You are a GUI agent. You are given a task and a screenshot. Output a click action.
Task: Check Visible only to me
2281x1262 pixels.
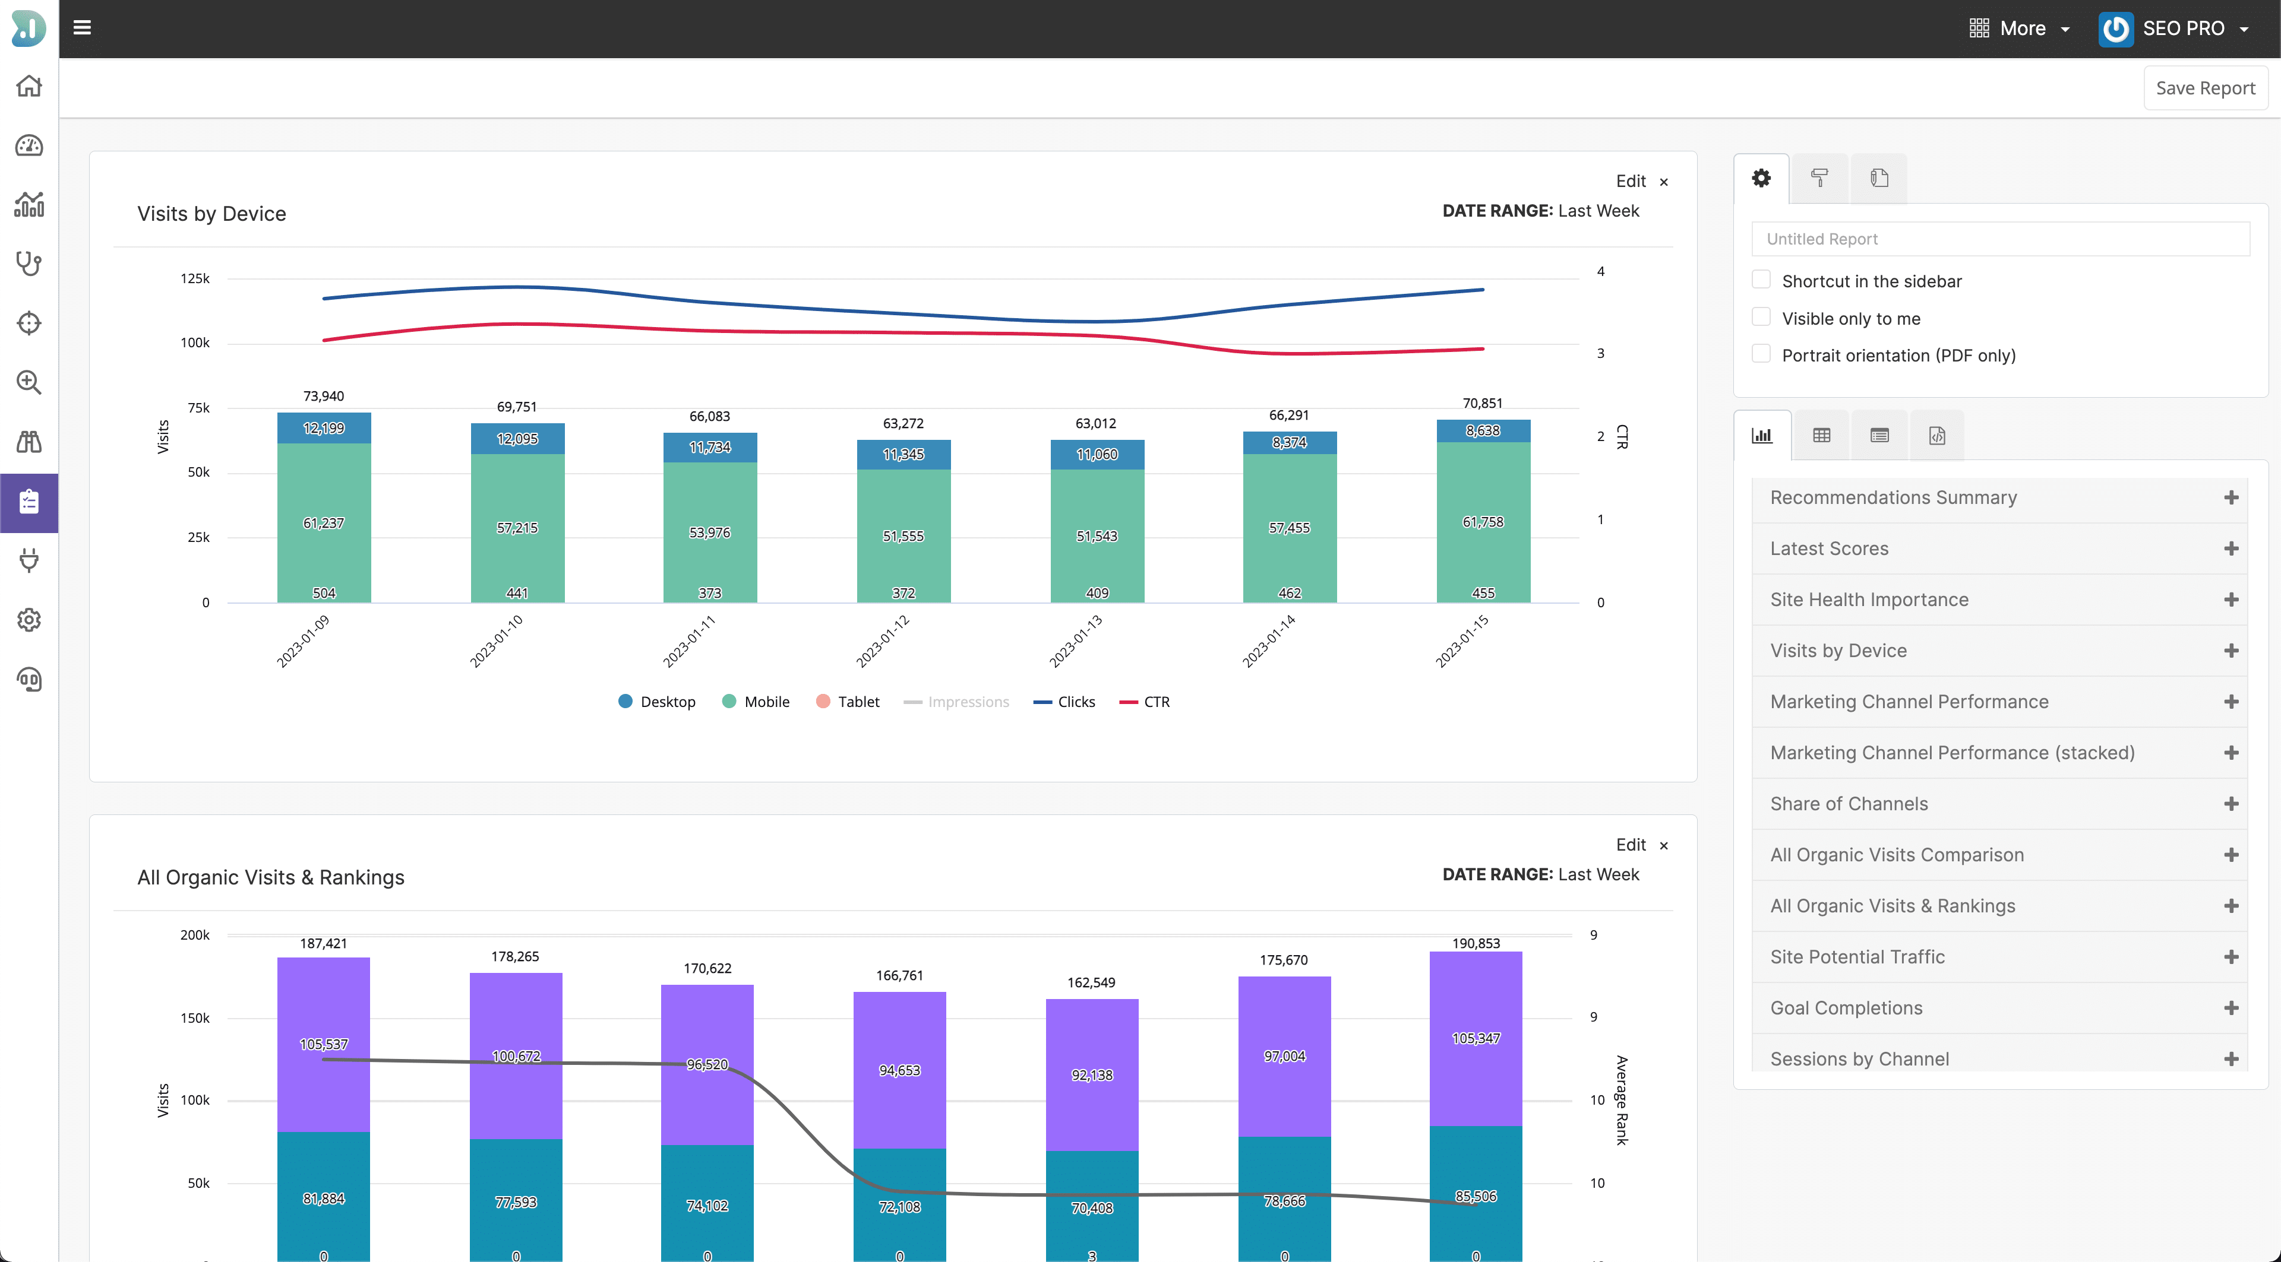pyautogui.click(x=1761, y=317)
